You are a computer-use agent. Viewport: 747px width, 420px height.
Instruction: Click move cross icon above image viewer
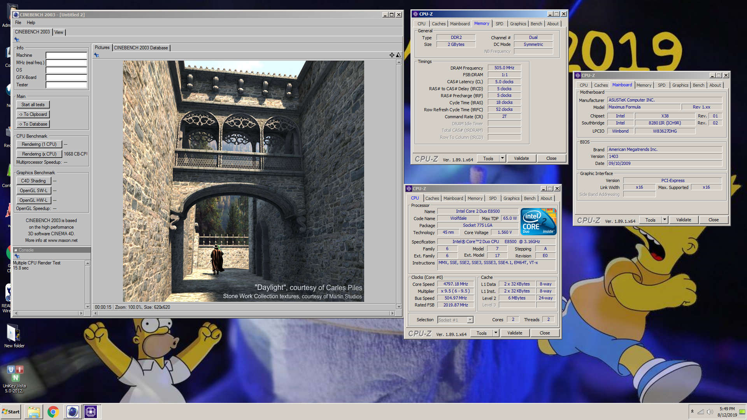pos(392,55)
